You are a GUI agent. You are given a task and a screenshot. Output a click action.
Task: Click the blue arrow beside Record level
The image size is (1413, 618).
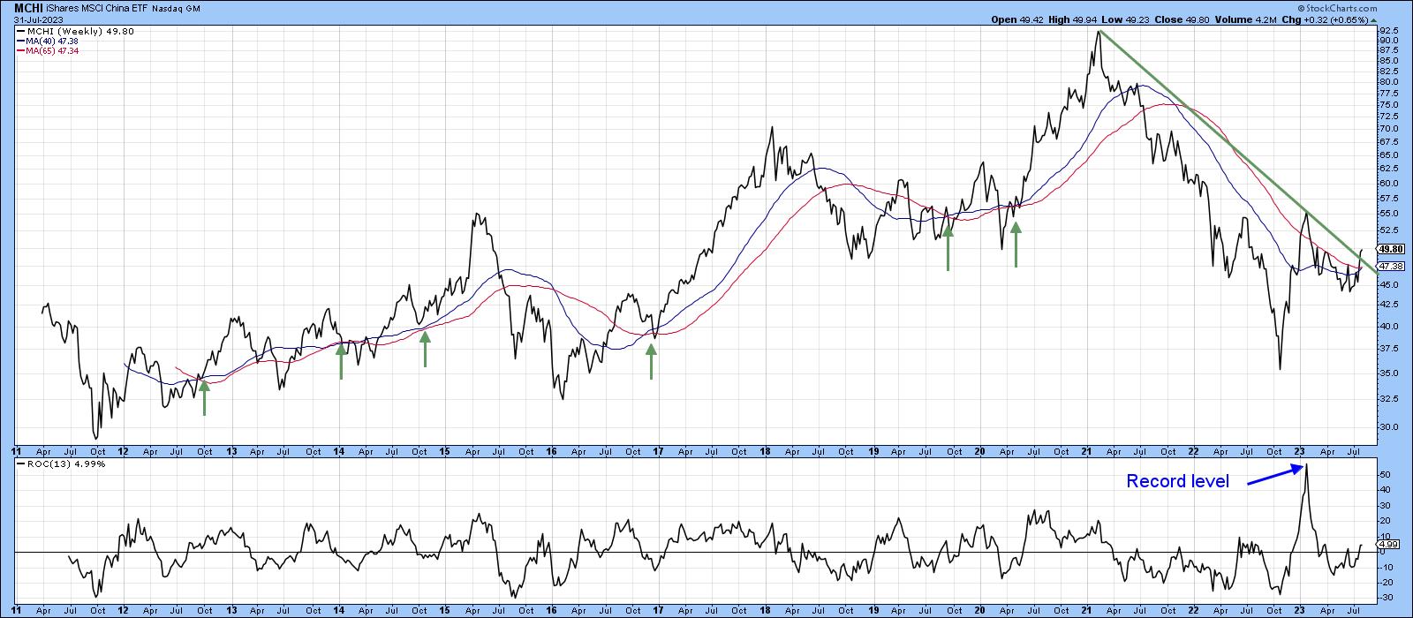[1275, 475]
